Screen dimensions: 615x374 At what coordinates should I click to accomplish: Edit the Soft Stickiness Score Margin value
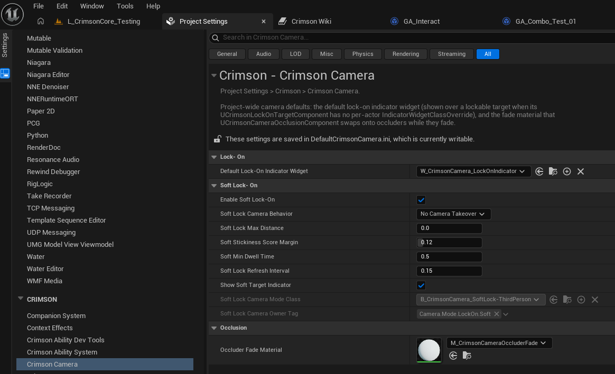pos(449,243)
